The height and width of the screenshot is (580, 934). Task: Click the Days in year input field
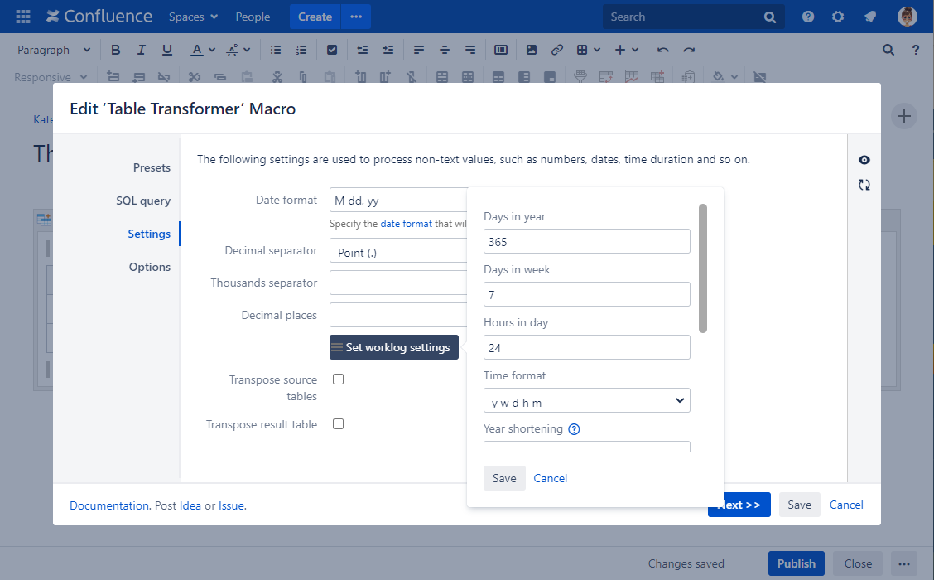click(587, 241)
